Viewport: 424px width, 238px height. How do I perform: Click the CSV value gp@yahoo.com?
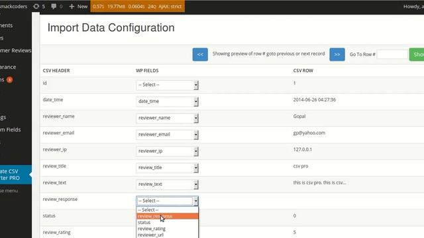[x=309, y=133]
